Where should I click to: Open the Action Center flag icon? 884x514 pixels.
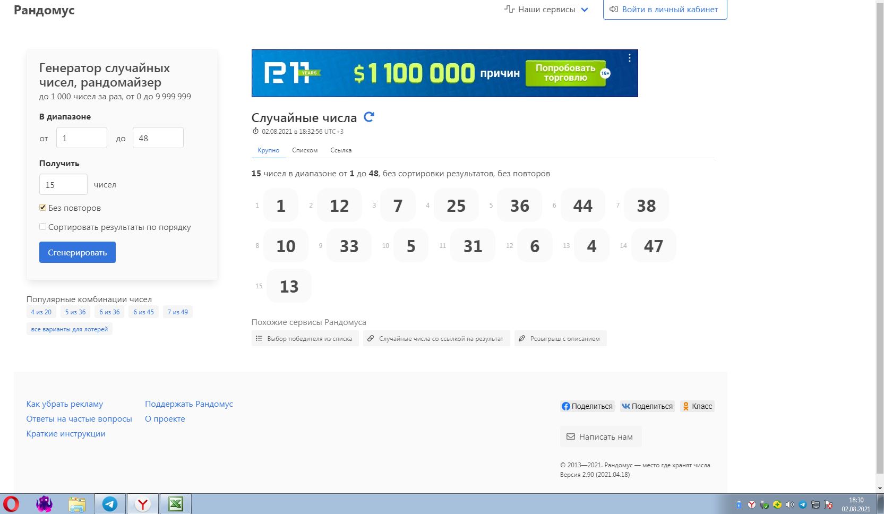(828, 504)
